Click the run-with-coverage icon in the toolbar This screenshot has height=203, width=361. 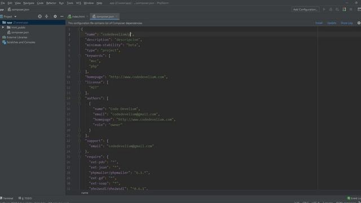[x=337, y=10]
